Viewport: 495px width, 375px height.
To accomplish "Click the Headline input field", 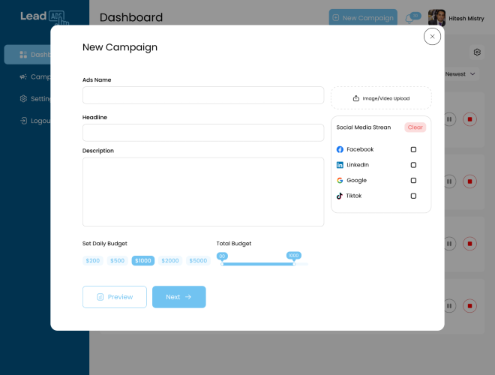I will pos(203,133).
